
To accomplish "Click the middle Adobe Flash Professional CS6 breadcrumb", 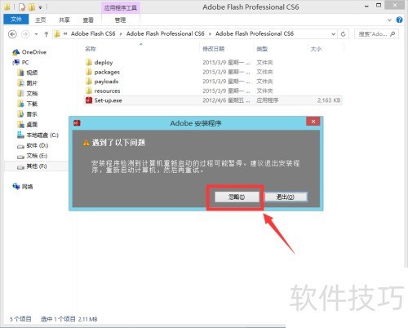I will click(x=165, y=33).
